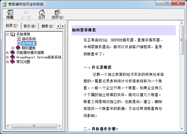Close the 管家婆财贸双全财务版 window
This screenshot has width=187, height=134.
tap(178, 3)
